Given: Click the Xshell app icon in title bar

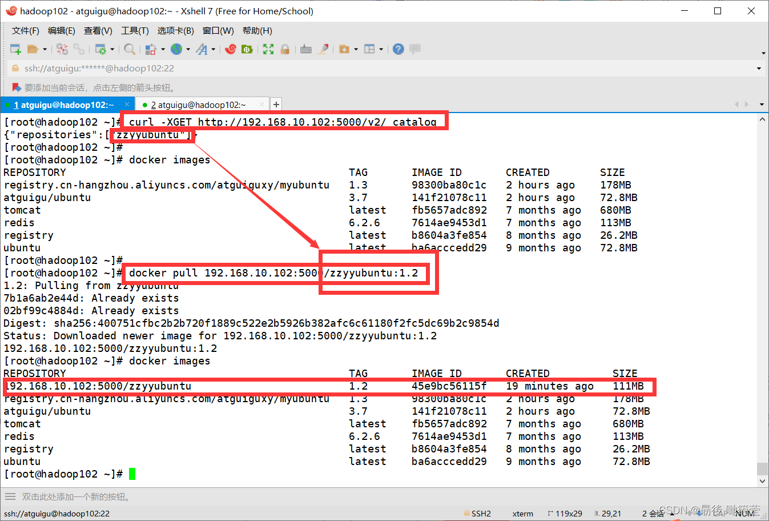Looking at the screenshot, I should click(x=11, y=10).
